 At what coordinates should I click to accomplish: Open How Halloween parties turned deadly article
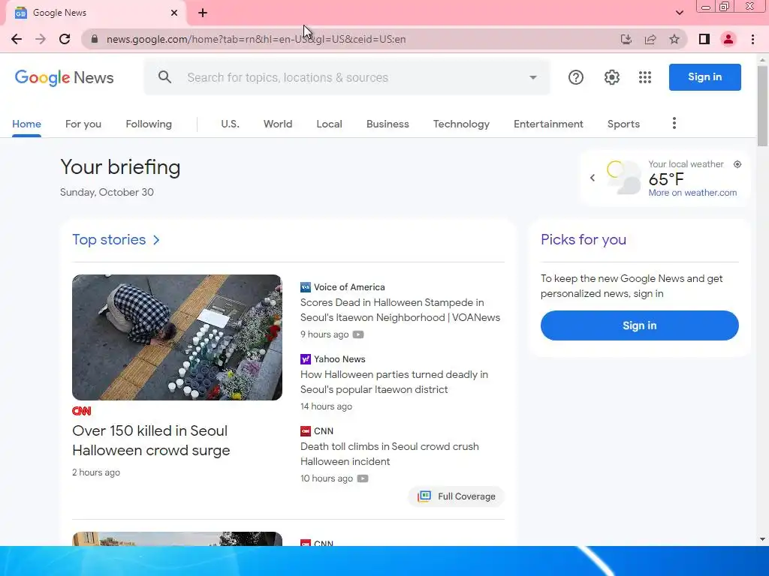(x=394, y=382)
